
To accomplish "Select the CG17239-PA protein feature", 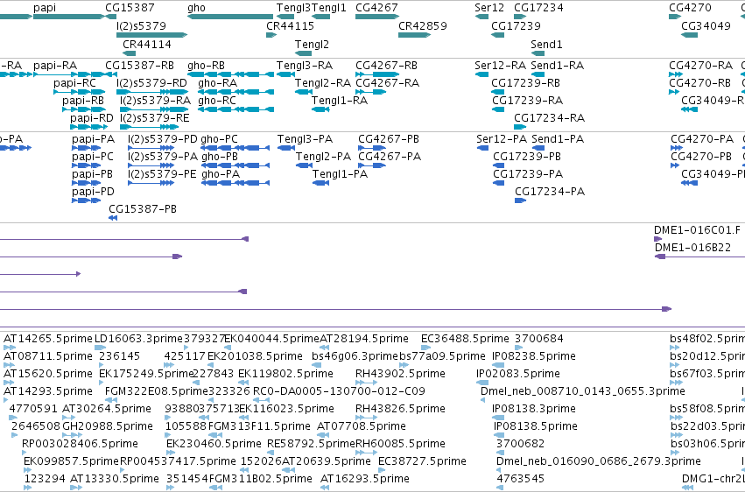I will (499, 183).
